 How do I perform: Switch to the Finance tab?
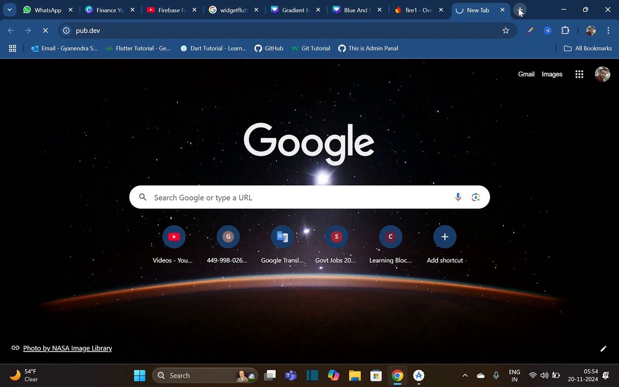click(105, 10)
